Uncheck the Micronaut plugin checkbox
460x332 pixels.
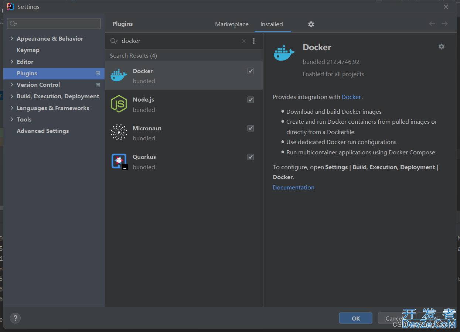251,128
